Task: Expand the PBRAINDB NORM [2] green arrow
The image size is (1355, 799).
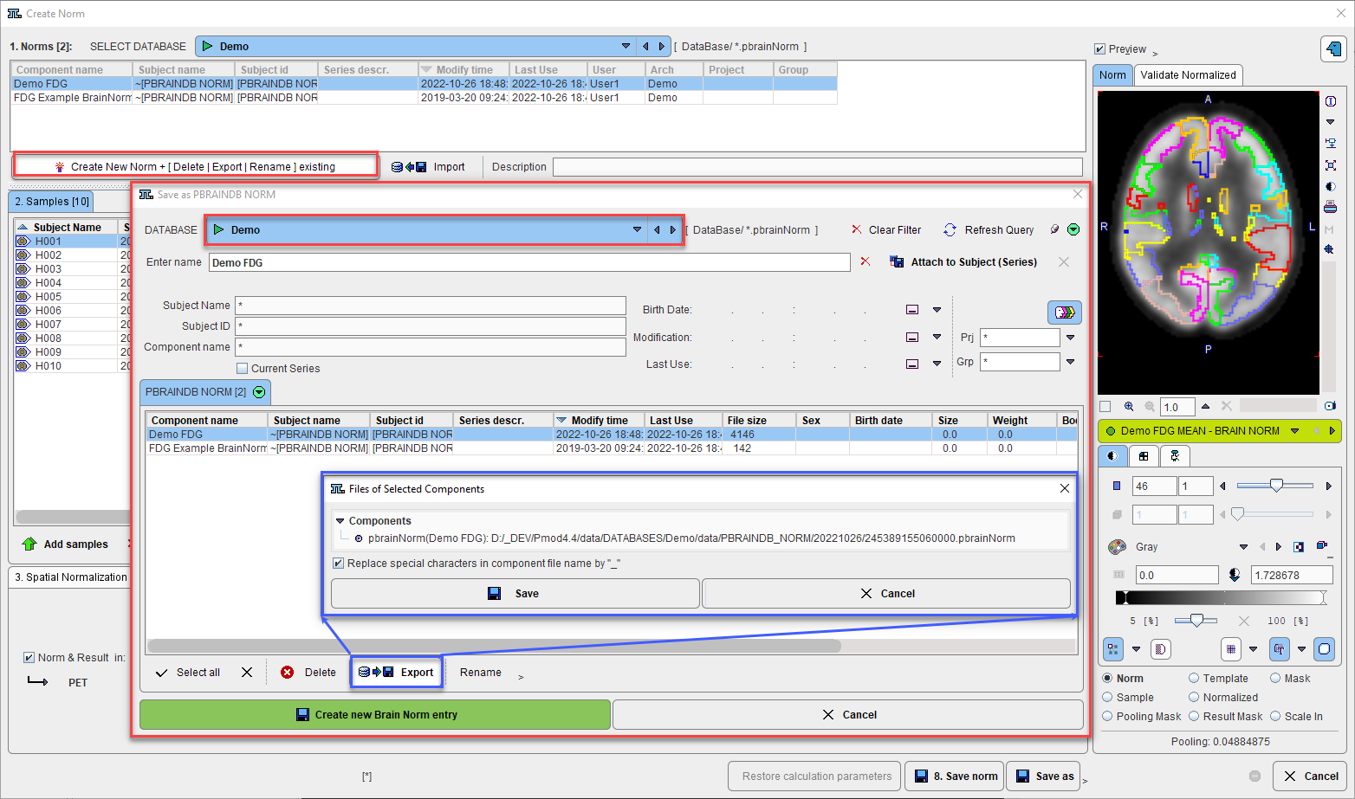Action: [258, 392]
